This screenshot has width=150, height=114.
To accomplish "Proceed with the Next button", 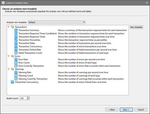I will 126,110.
